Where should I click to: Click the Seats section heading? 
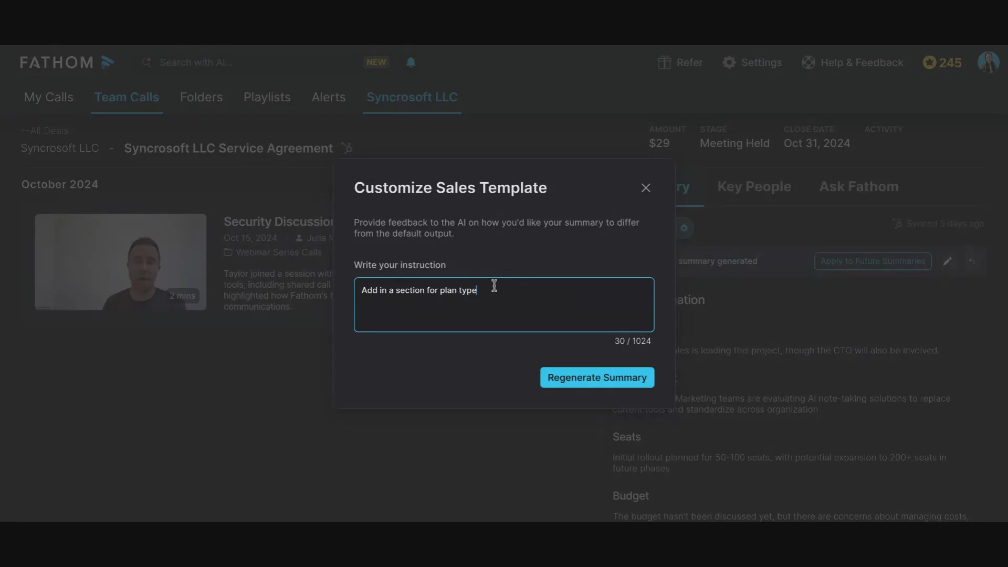[626, 437]
